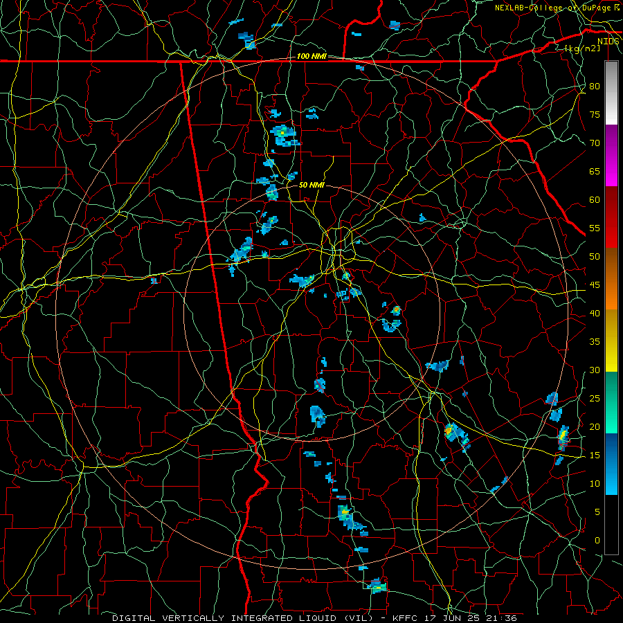Image resolution: width=623 pixels, height=623 pixels.
Task: Click the '50' value on the color scale
Action: pyautogui.click(x=595, y=256)
